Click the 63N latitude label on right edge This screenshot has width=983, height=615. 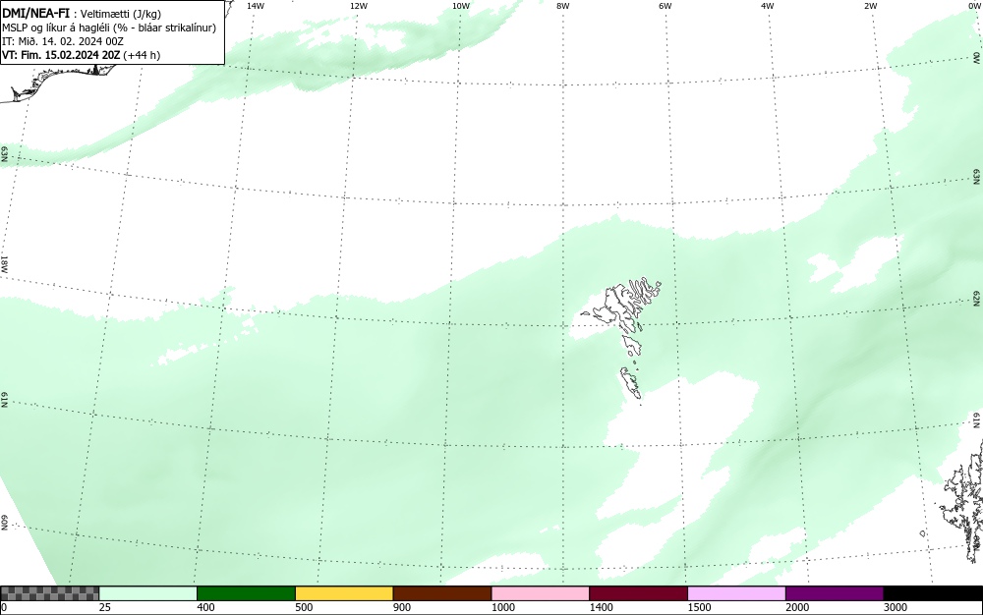click(977, 177)
